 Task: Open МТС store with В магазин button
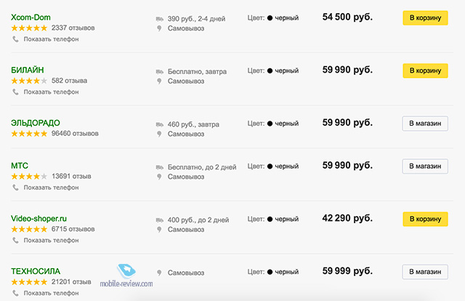point(425,166)
